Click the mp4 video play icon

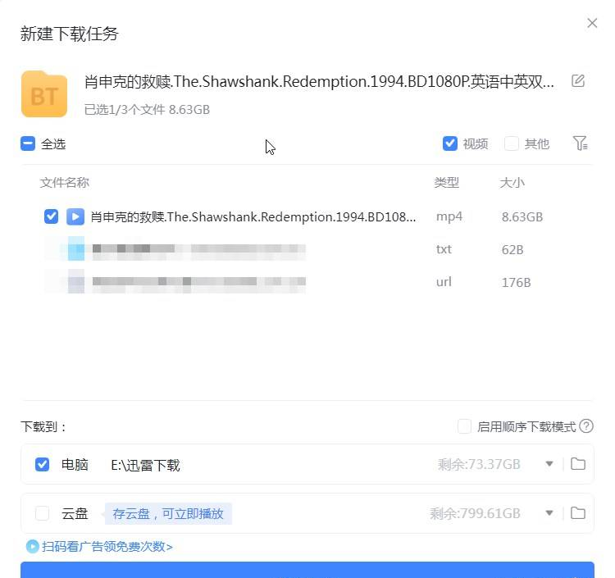point(75,216)
